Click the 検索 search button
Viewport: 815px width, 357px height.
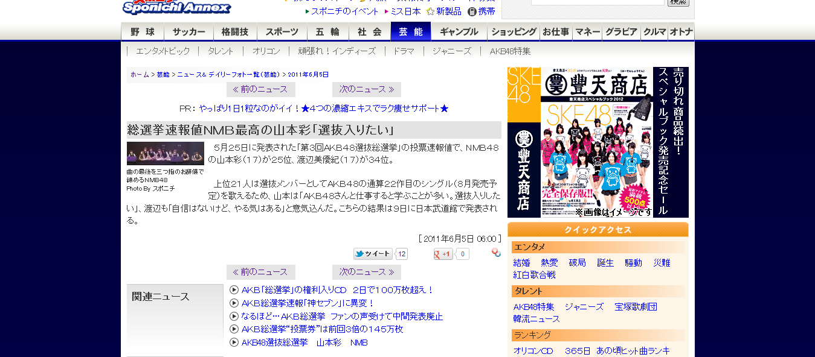point(678,2)
